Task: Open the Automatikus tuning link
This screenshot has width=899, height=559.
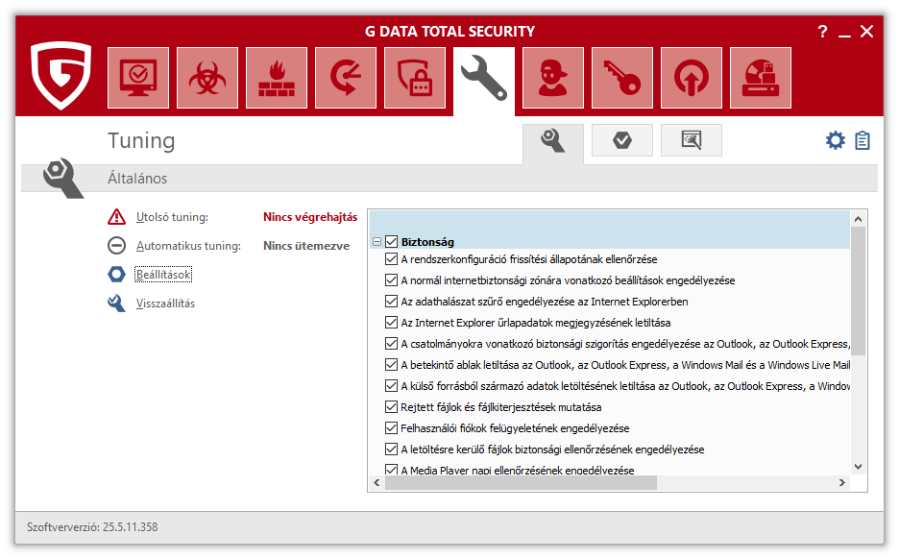Action: click(x=188, y=246)
